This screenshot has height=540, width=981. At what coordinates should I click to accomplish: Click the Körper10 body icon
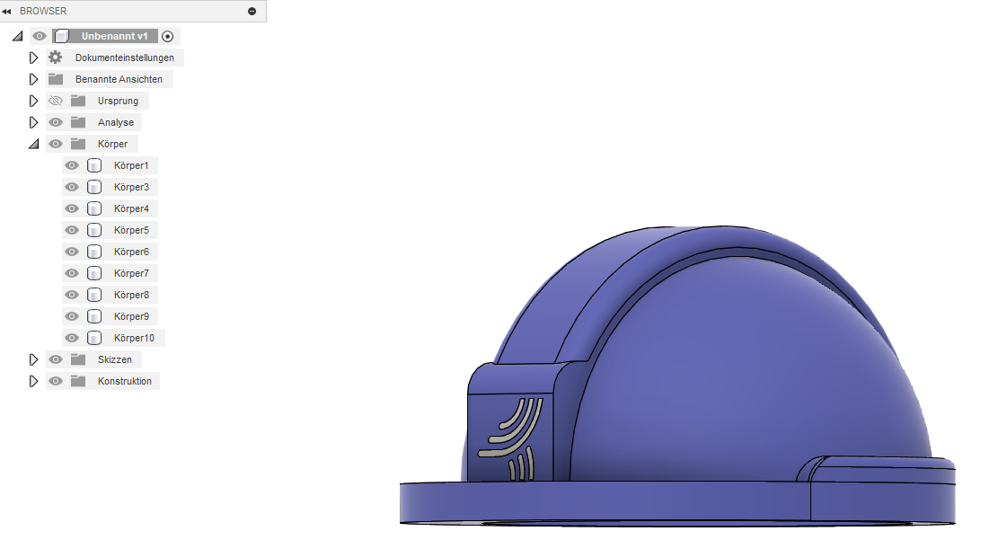coord(94,338)
